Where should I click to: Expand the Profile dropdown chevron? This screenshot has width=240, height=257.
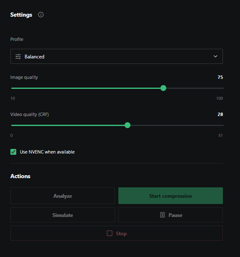point(215,56)
